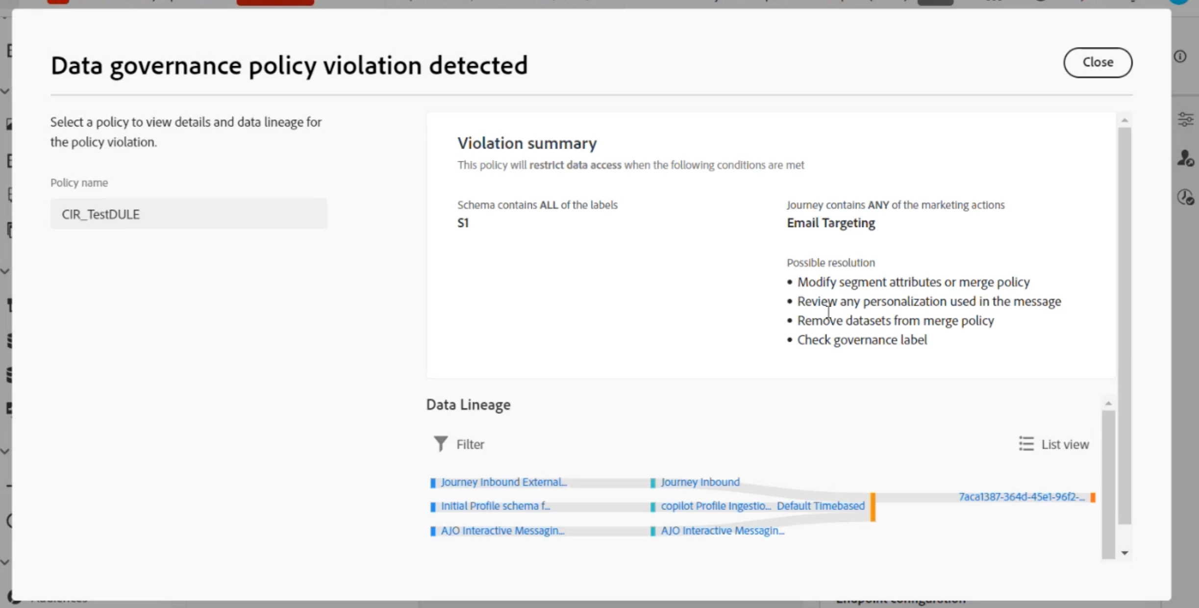Select Initial Profile schema lineage node
Viewport: 1199px width, 608px height.
point(495,506)
